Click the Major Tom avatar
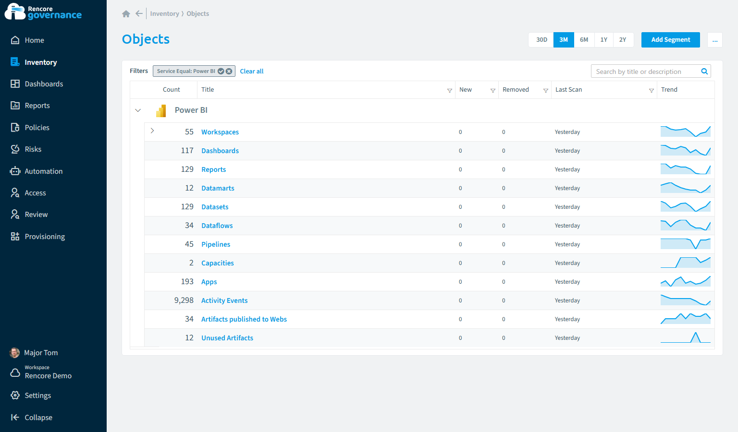This screenshot has height=432, width=738. click(15, 353)
